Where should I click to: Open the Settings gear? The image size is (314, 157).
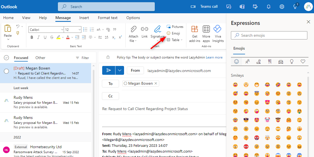tap(282, 7)
